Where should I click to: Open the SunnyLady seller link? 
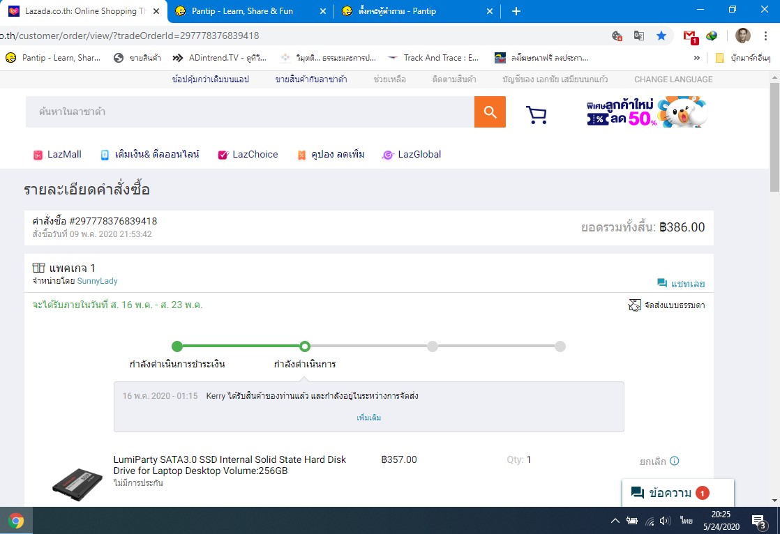97,281
